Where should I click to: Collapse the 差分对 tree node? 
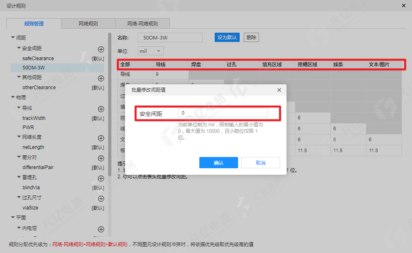(19, 157)
